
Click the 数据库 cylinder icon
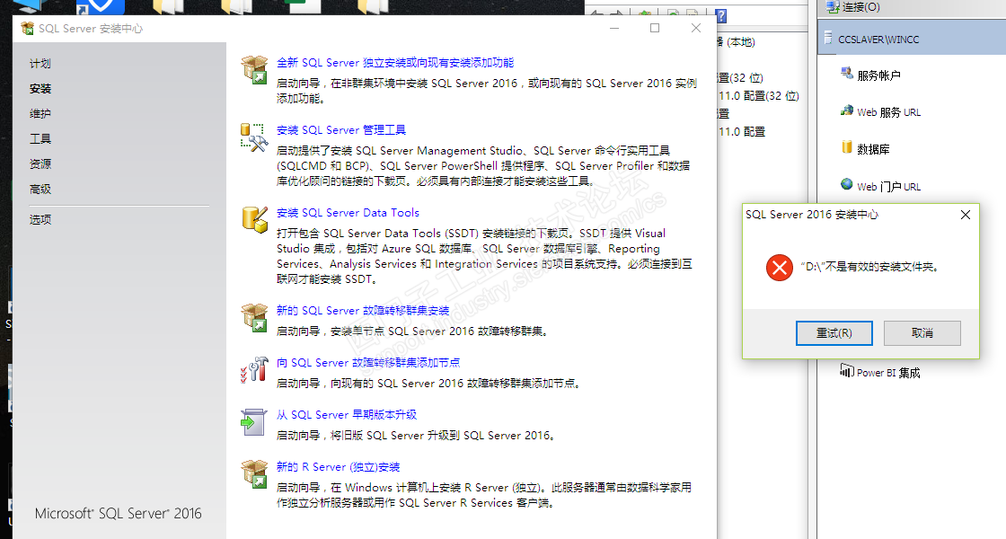click(x=847, y=147)
